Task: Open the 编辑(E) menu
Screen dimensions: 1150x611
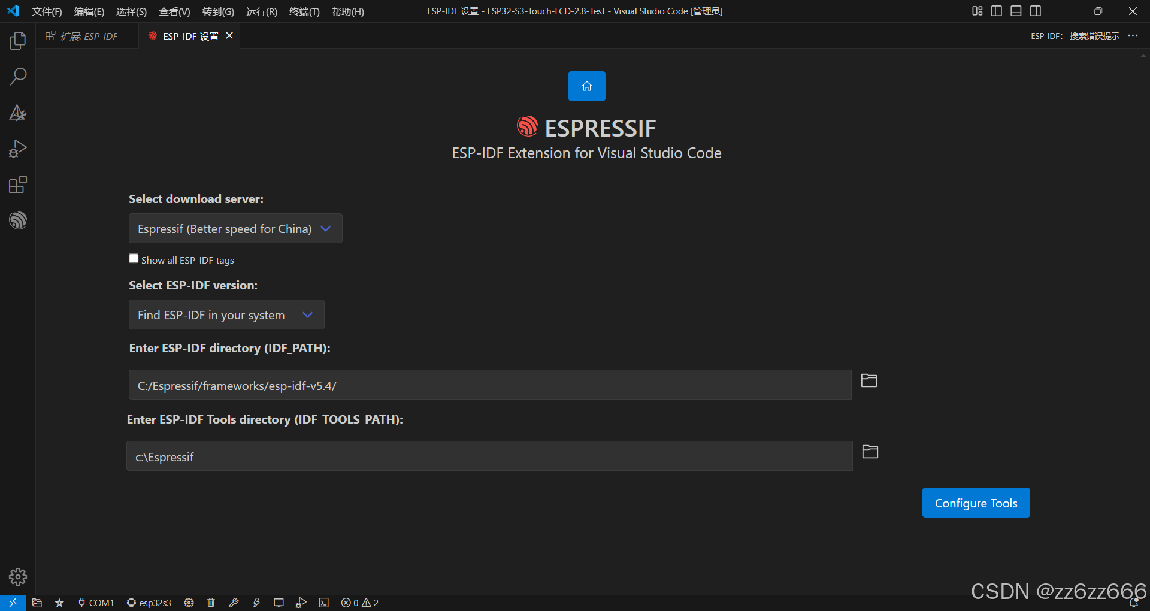Action: (89, 11)
